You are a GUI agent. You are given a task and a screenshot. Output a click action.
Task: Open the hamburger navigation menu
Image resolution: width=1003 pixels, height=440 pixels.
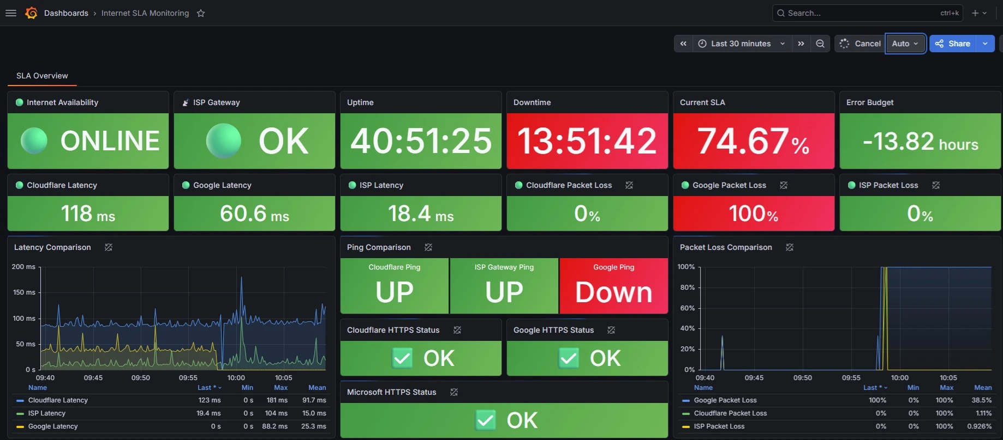11,13
